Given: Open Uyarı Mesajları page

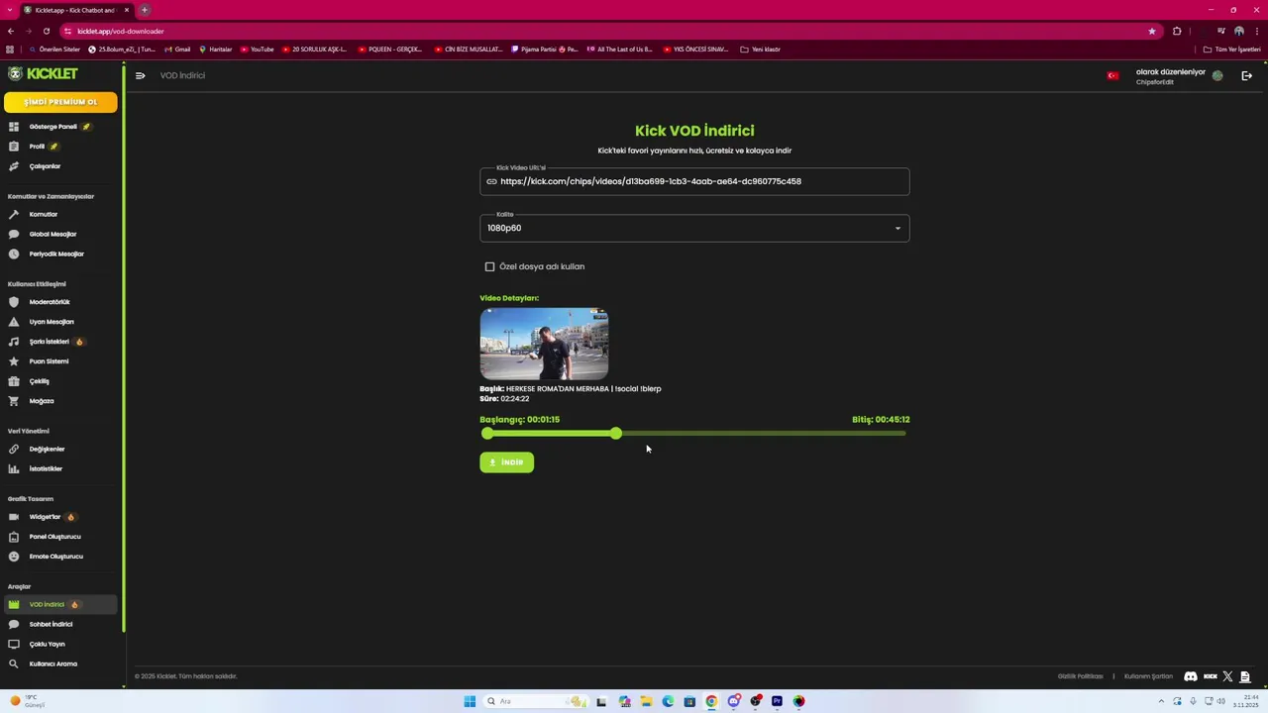Looking at the screenshot, I should click(59, 322).
